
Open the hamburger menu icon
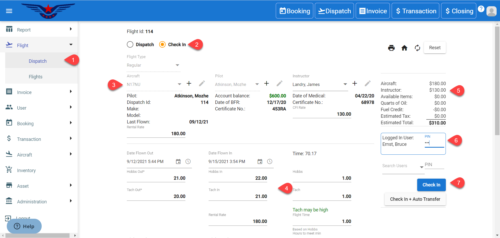click(x=9, y=11)
